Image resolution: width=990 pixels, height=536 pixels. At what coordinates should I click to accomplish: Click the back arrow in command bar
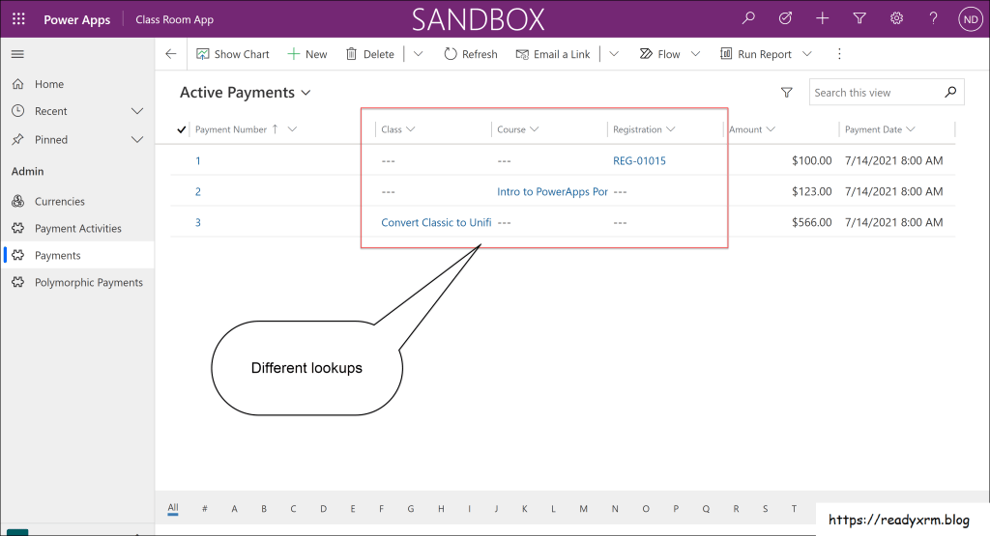(171, 54)
